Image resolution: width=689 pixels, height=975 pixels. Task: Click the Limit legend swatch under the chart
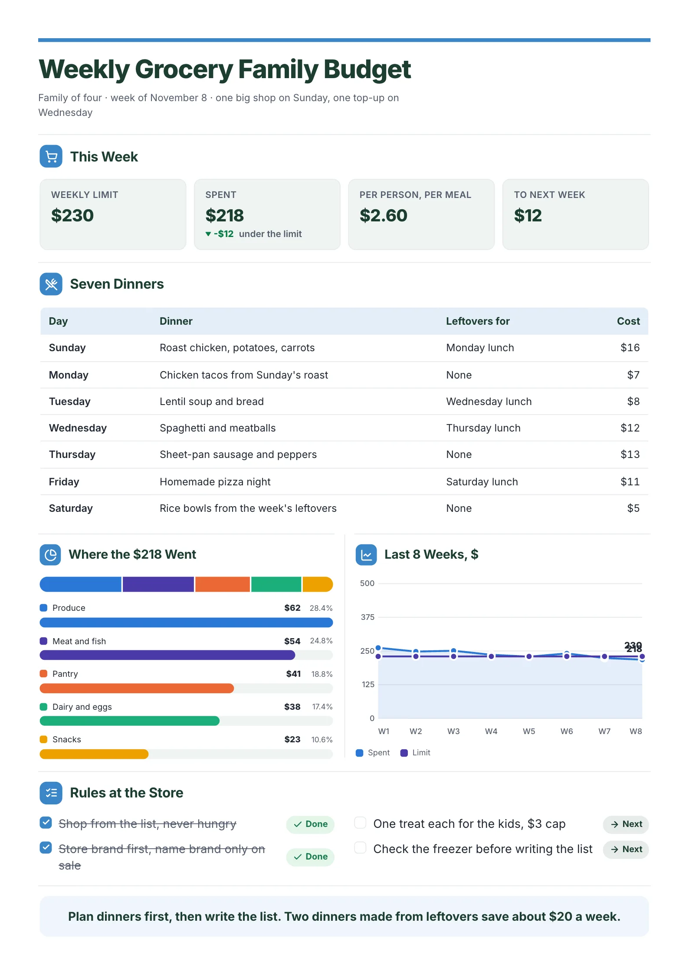pyautogui.click(x=404, y=753)
